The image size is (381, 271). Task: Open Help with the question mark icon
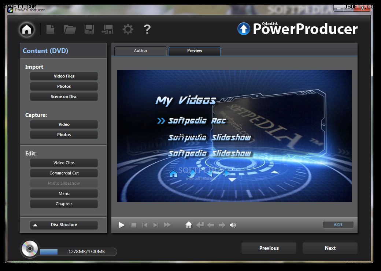[x=147, y=29]
